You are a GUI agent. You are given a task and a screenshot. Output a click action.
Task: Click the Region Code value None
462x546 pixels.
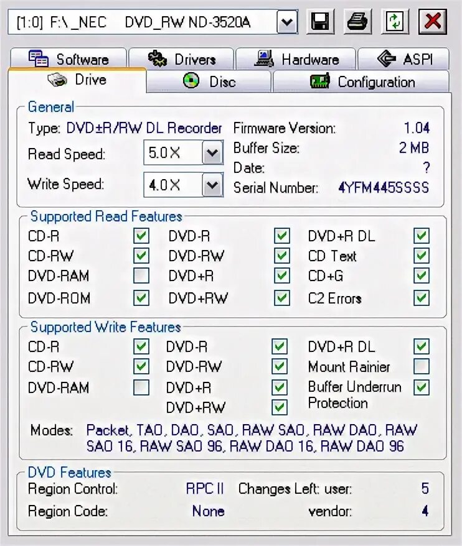click(208, 511)
